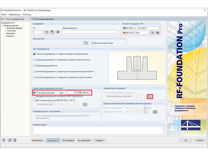Click new National Annex icon near DIN dropdown
Screen dimensions: 208x156
click(152, 33)
